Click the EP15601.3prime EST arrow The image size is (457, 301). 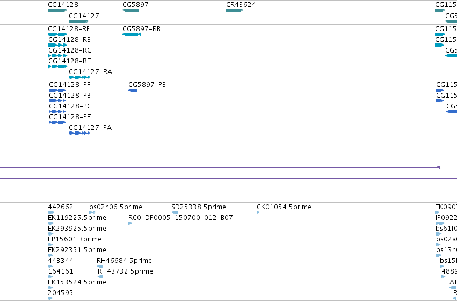coord(50,245)
